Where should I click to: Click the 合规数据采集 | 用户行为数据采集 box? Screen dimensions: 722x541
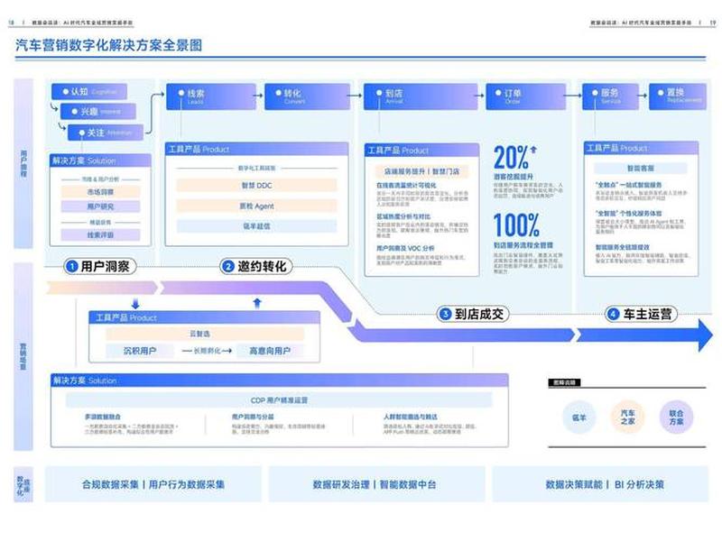coord(153,484)
